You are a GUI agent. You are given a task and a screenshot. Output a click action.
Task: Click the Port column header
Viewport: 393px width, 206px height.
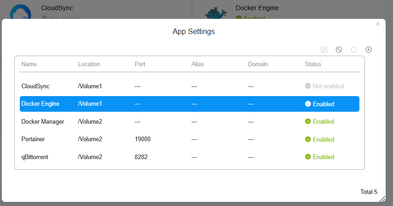(x=140, y=64)
